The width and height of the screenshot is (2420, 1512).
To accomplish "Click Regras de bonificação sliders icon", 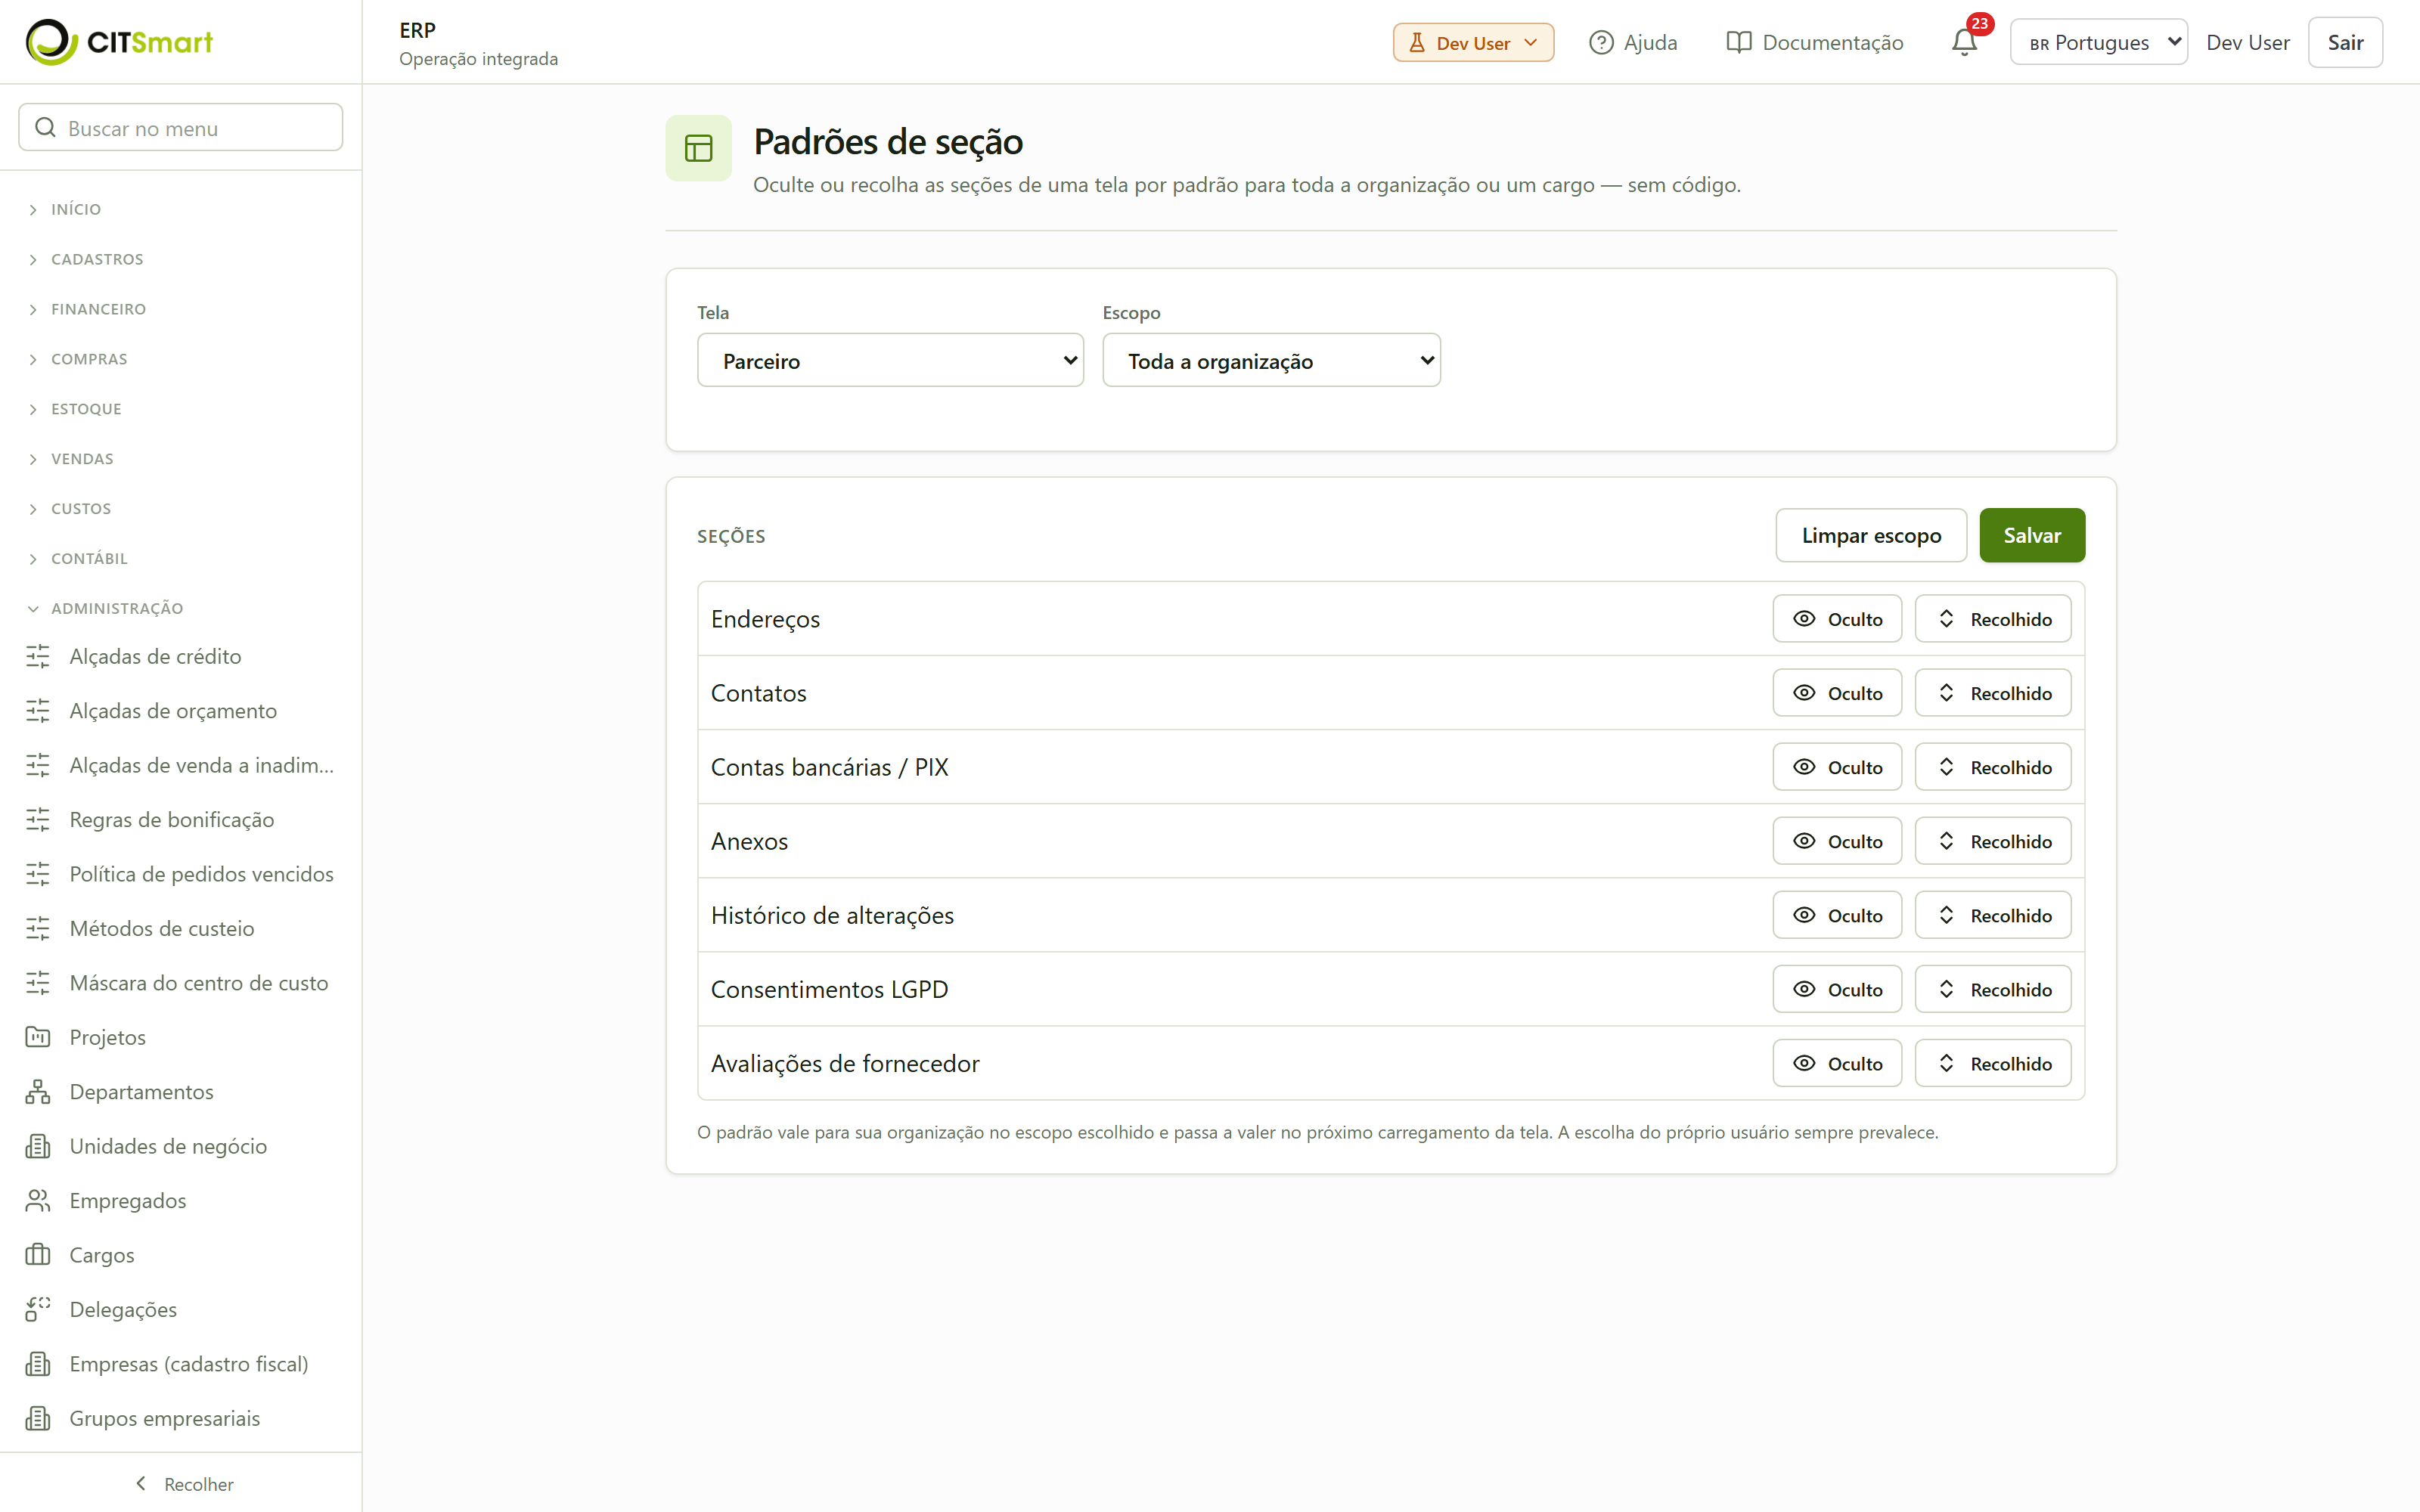I will coord(38,819).
